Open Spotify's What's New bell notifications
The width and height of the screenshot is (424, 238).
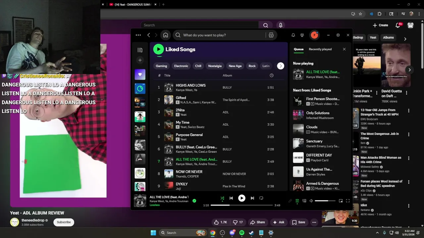(x=293, y=35)
